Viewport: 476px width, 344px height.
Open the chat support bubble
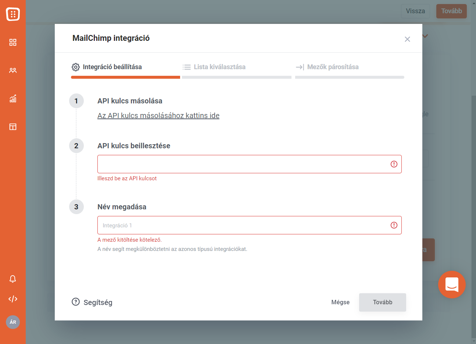pos(452,284)
